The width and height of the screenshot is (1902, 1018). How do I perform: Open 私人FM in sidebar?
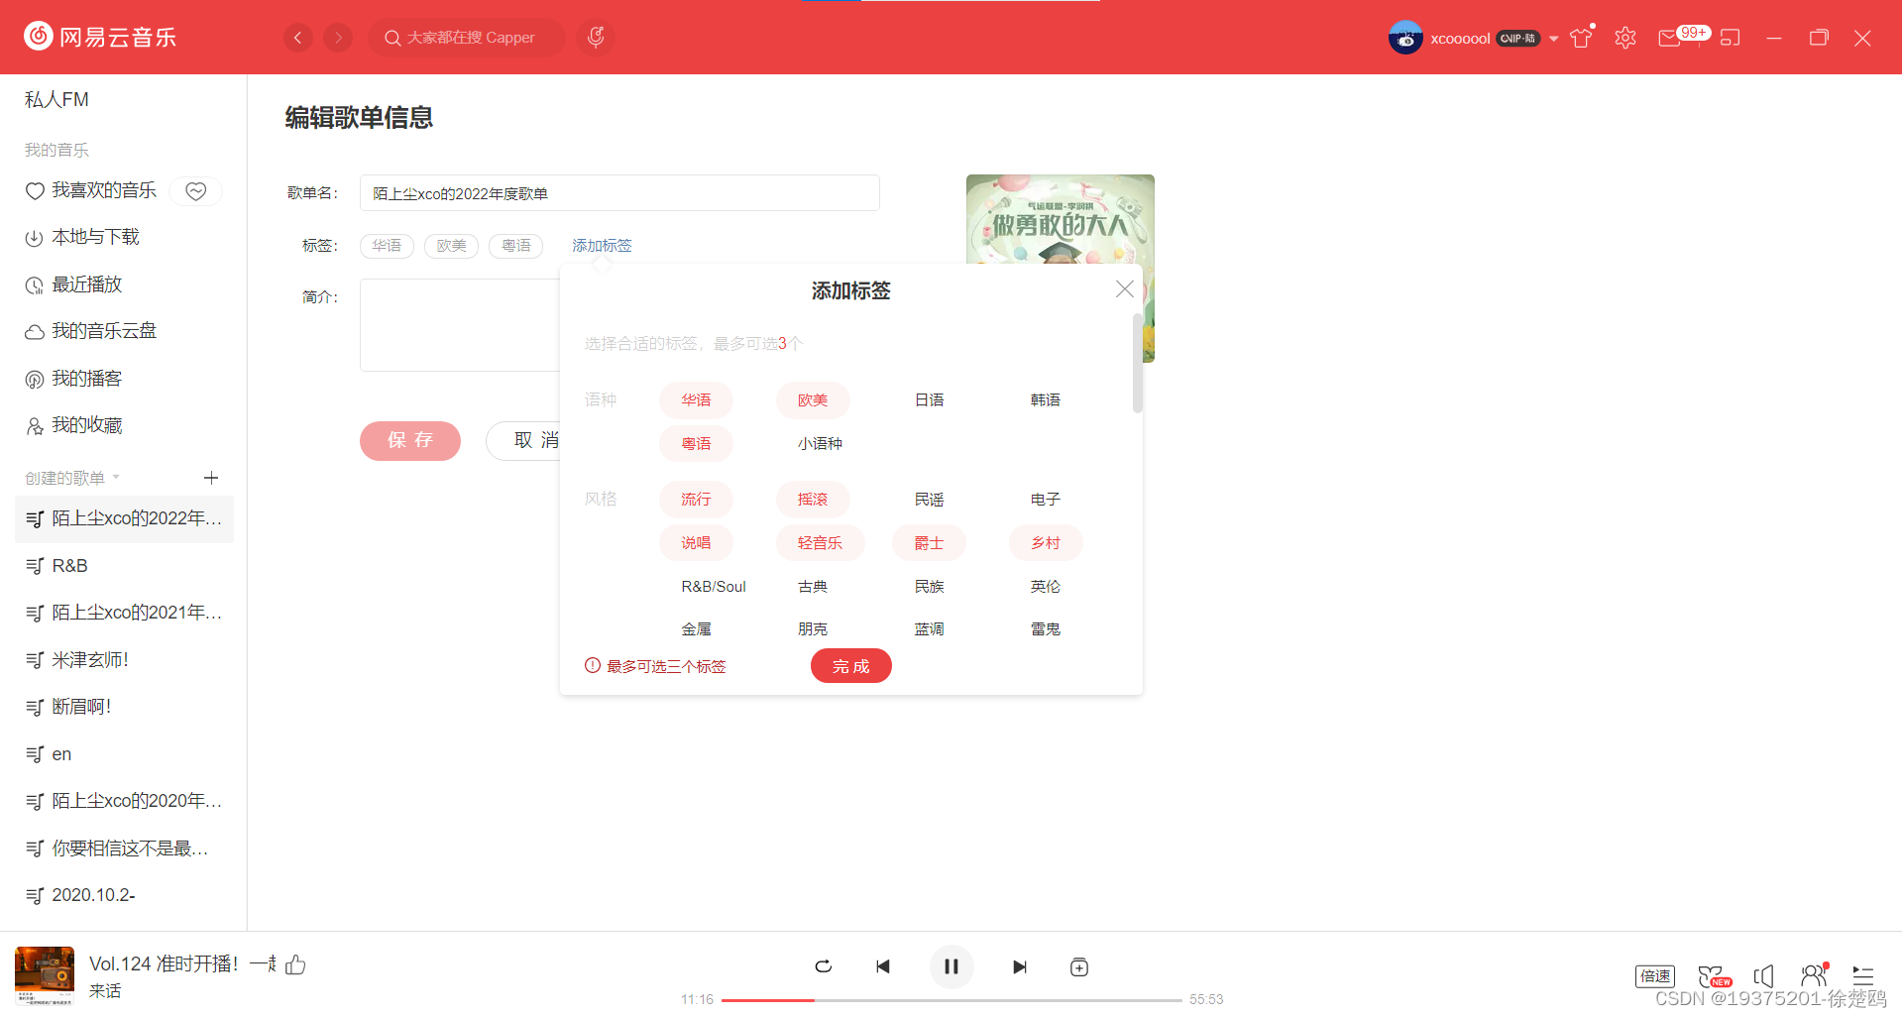click(56, 99)
